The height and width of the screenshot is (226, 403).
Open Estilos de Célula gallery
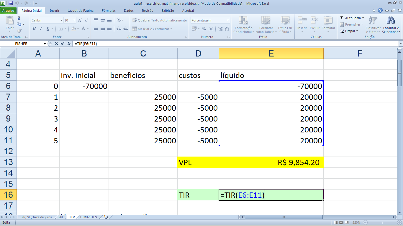[x=285, y=25]
